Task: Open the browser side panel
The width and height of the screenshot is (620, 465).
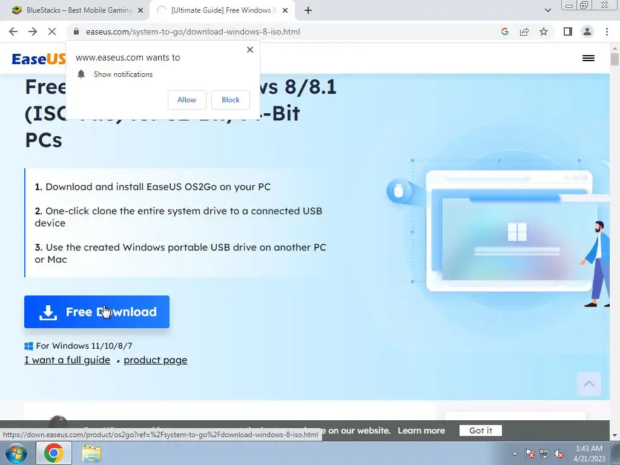Action: click(568, 31)
